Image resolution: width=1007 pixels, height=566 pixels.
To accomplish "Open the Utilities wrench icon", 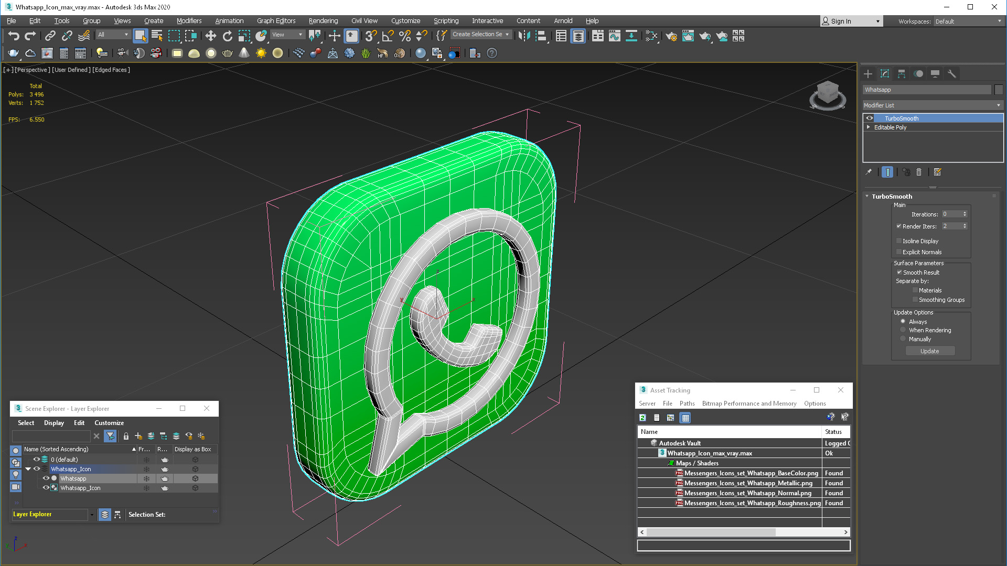I will [951, 74].
